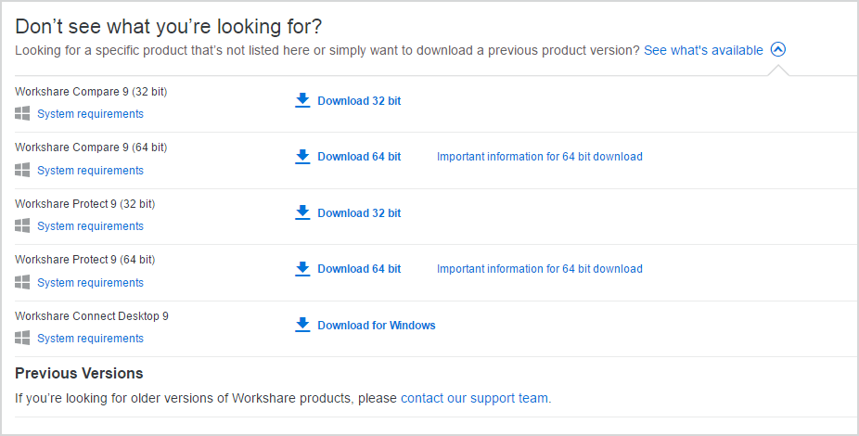The width and height of the screenshot is (859, 436).
Task: Click Windows logo under Workshare Compare 9 (32 bit)
Action: coord(22,113)
